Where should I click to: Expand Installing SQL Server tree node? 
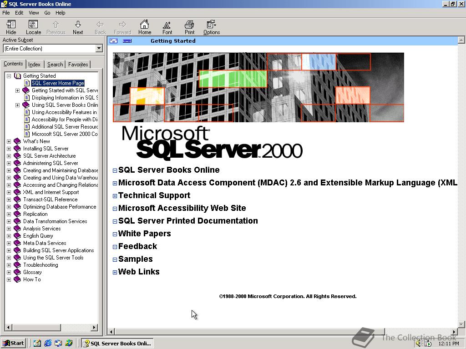coord(9,149)
